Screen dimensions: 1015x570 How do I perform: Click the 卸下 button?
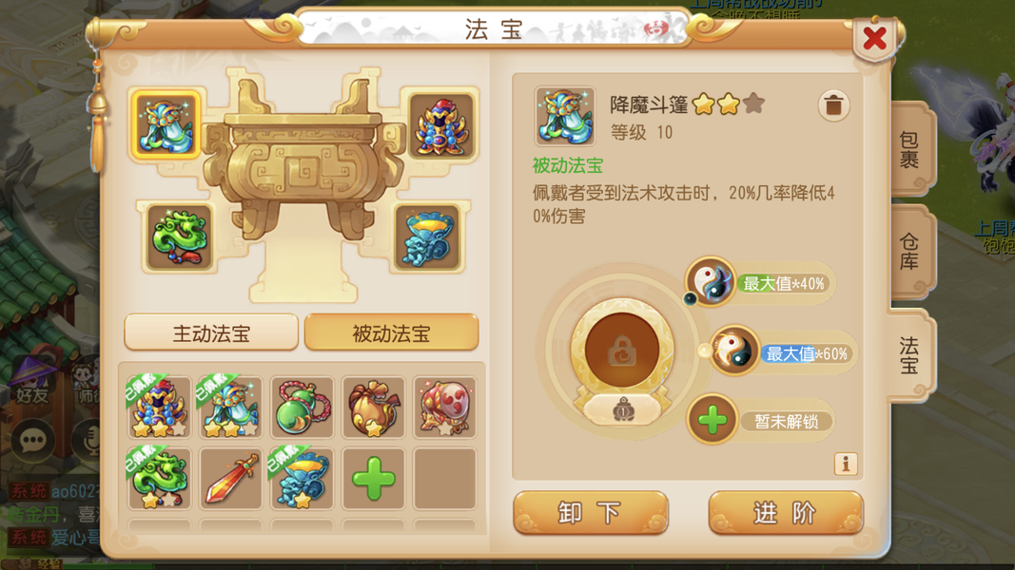tap(591, 512)
